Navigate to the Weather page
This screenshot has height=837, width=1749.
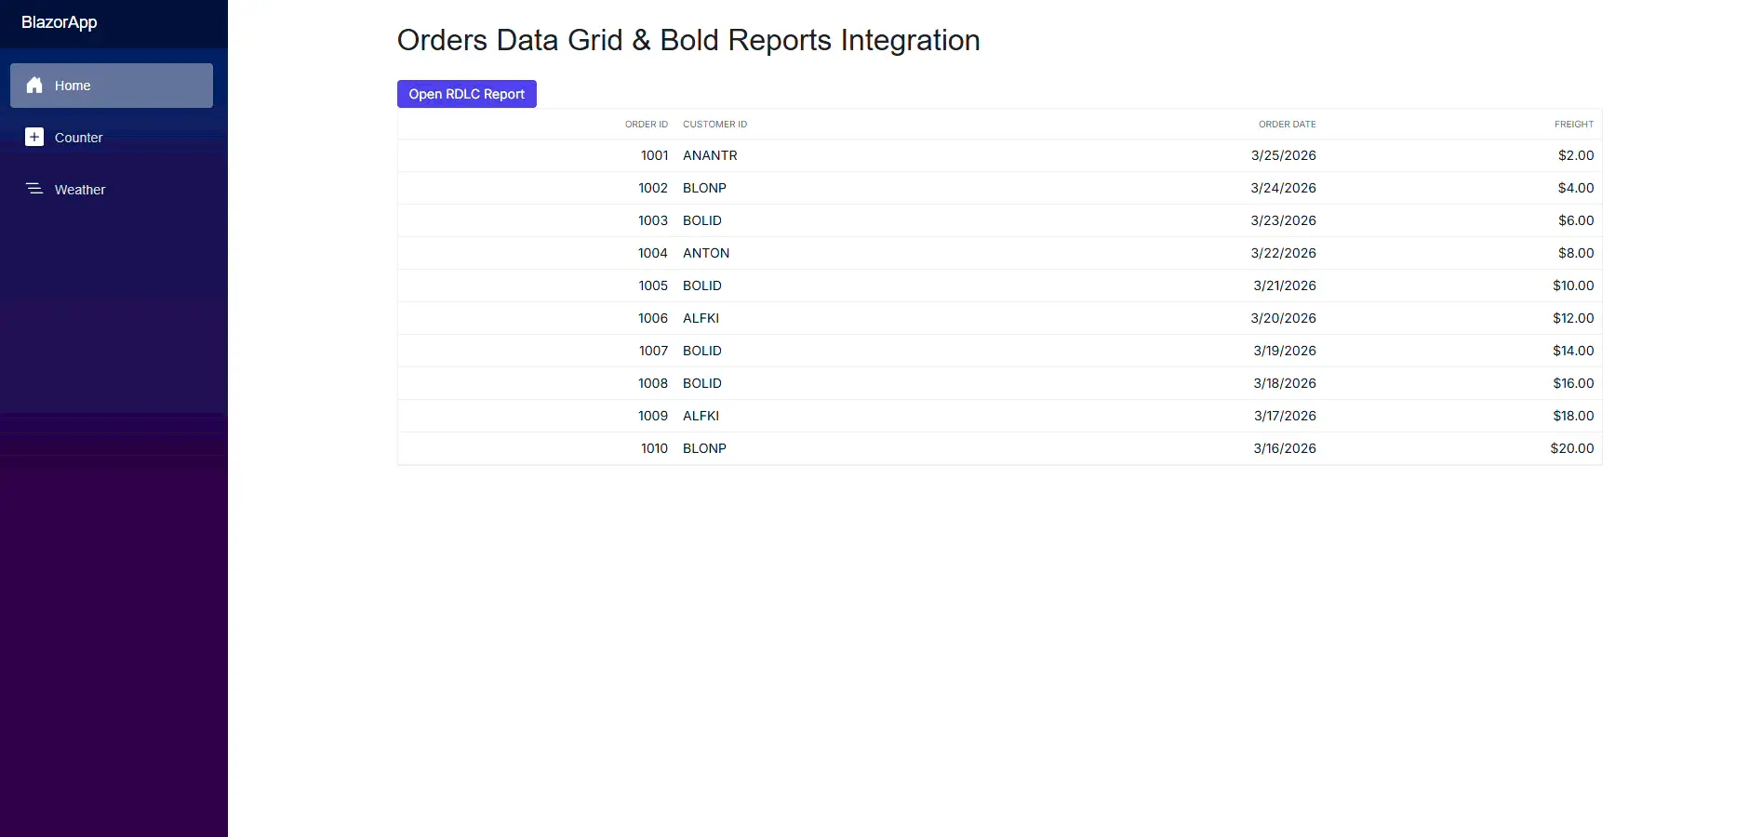[80, 189]
